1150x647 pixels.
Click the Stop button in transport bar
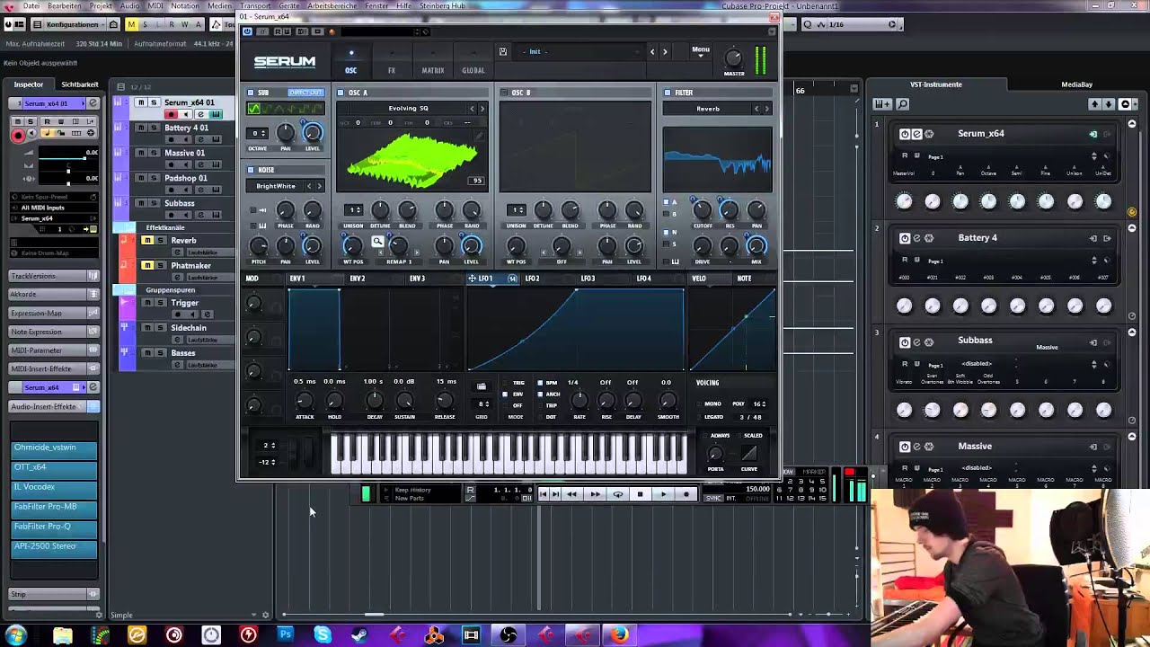coord(640,494)
